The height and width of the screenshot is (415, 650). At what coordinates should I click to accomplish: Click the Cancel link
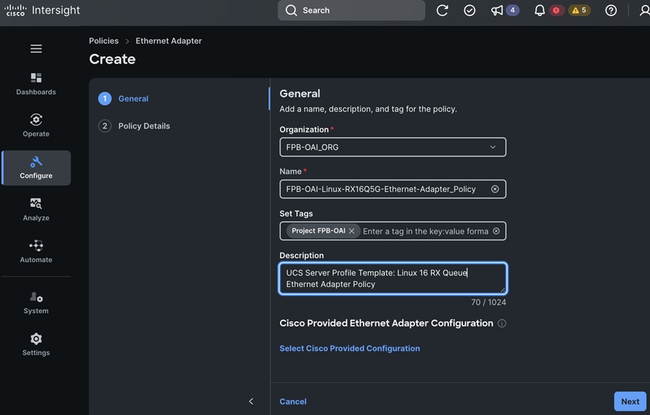coord(293,401)
